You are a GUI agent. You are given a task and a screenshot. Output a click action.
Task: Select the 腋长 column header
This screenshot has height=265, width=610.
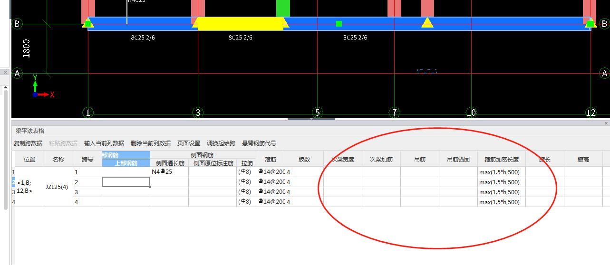pos(545,159)
